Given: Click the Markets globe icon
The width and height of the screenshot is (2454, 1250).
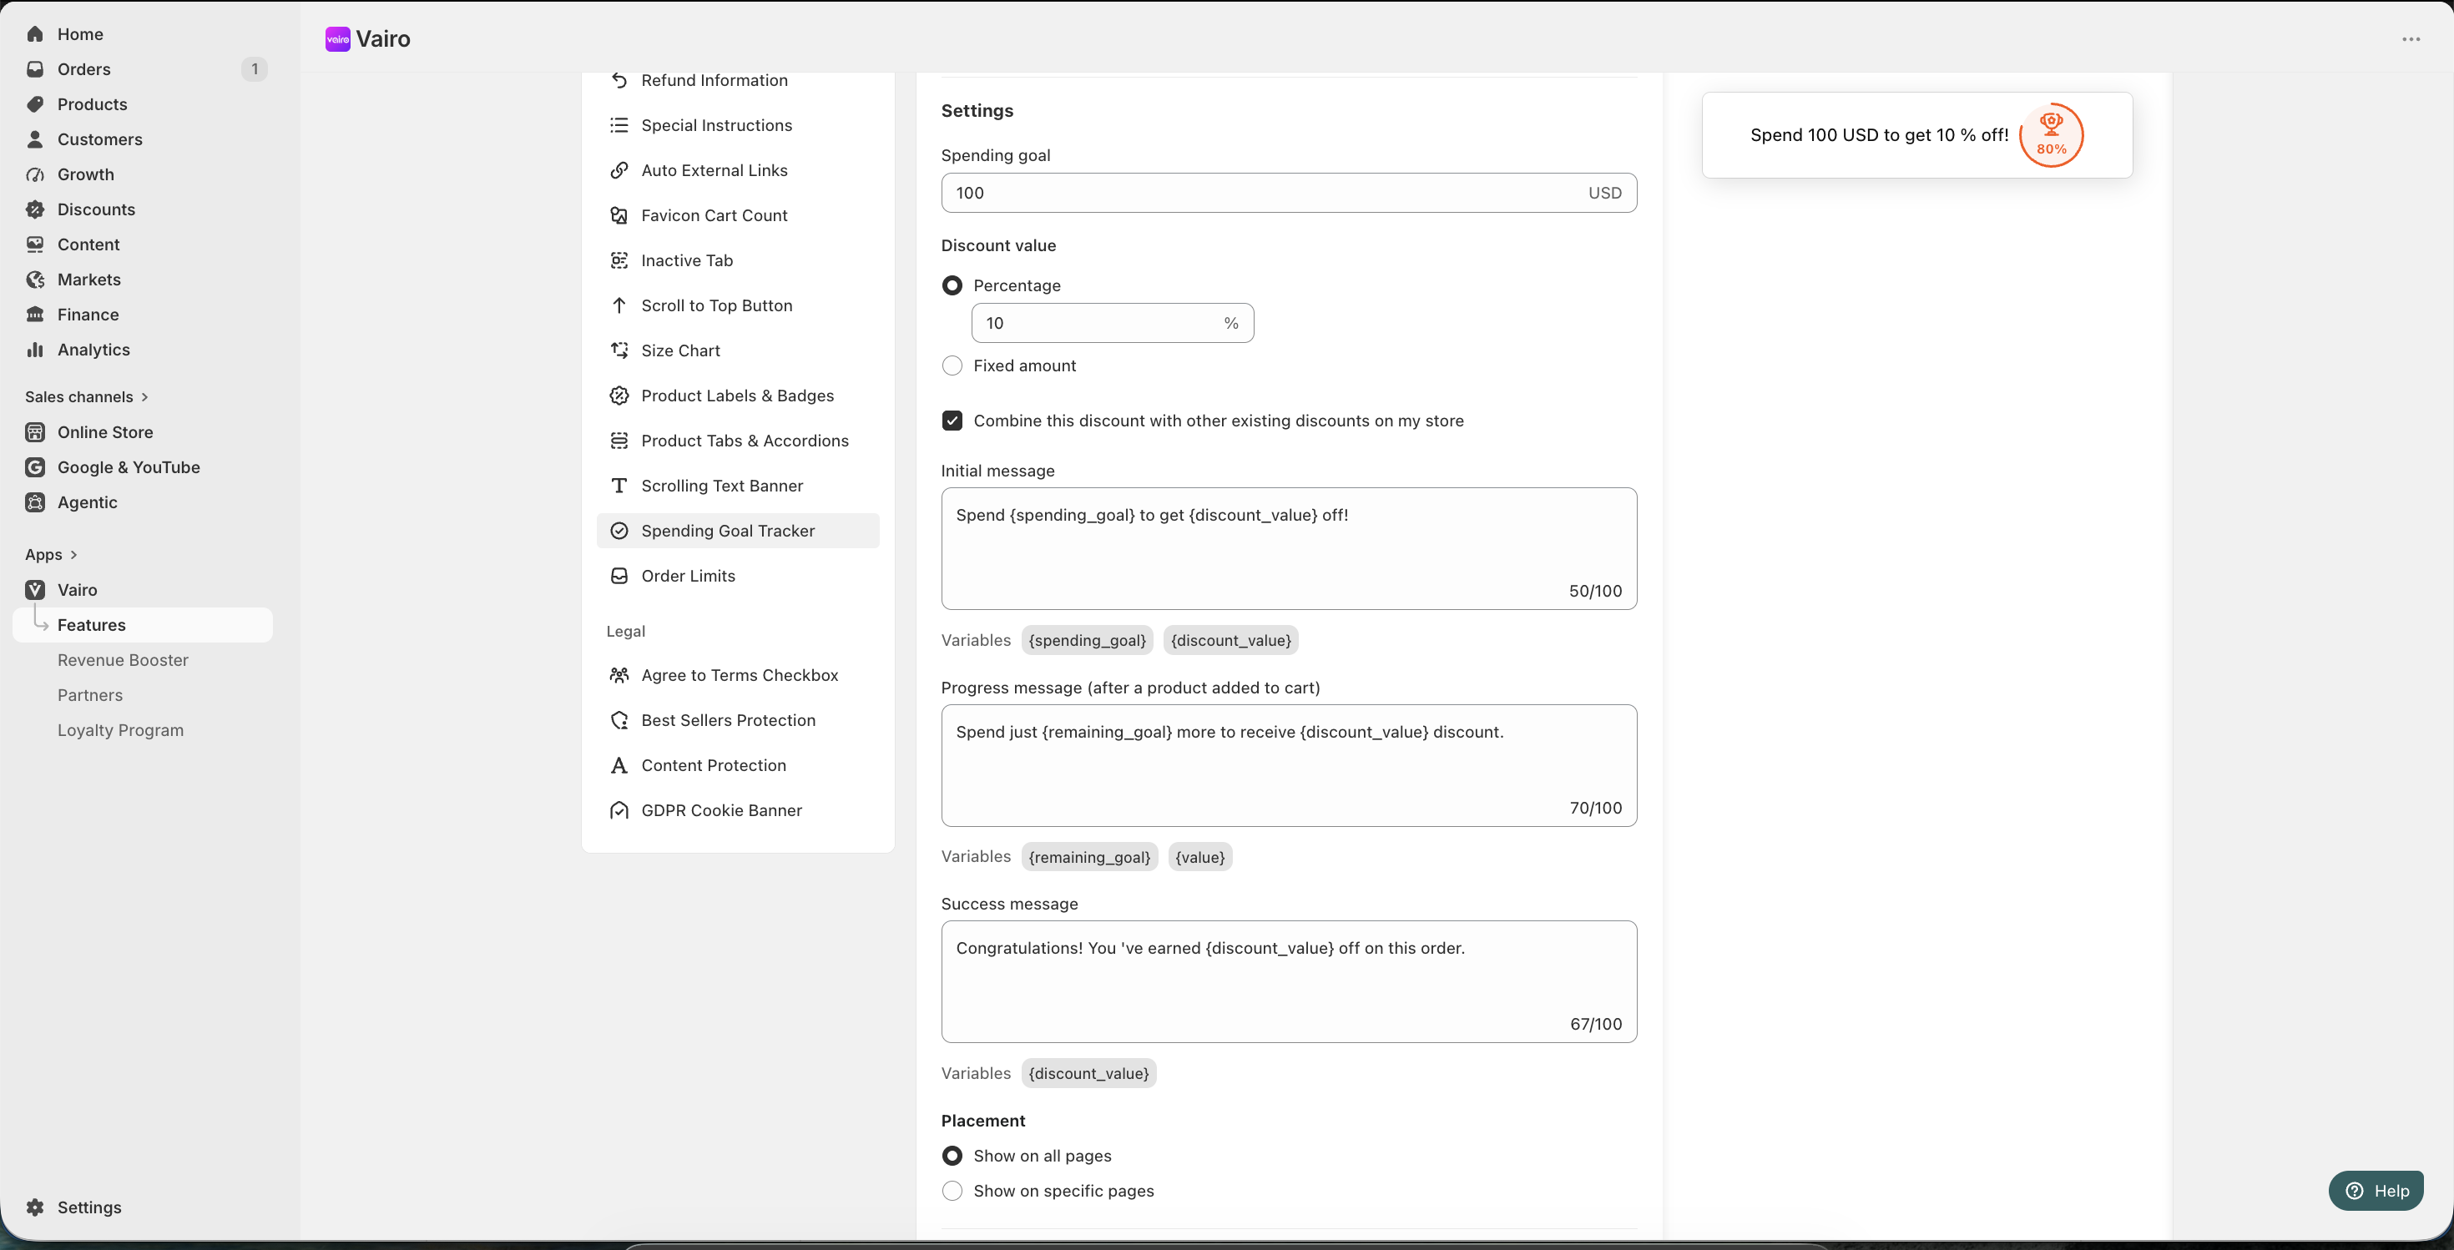Looking at the screenshot, I should click(x=35, y=280).
